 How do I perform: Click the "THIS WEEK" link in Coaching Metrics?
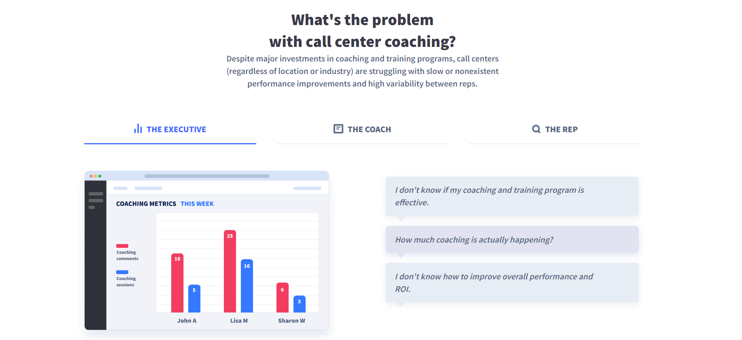(x=197, y=204)
